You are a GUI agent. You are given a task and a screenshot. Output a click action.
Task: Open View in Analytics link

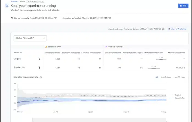(179, 29)
